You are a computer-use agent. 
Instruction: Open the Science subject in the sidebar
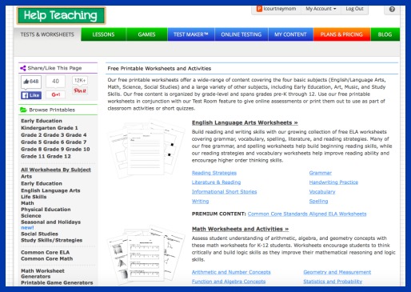point(31,216)
